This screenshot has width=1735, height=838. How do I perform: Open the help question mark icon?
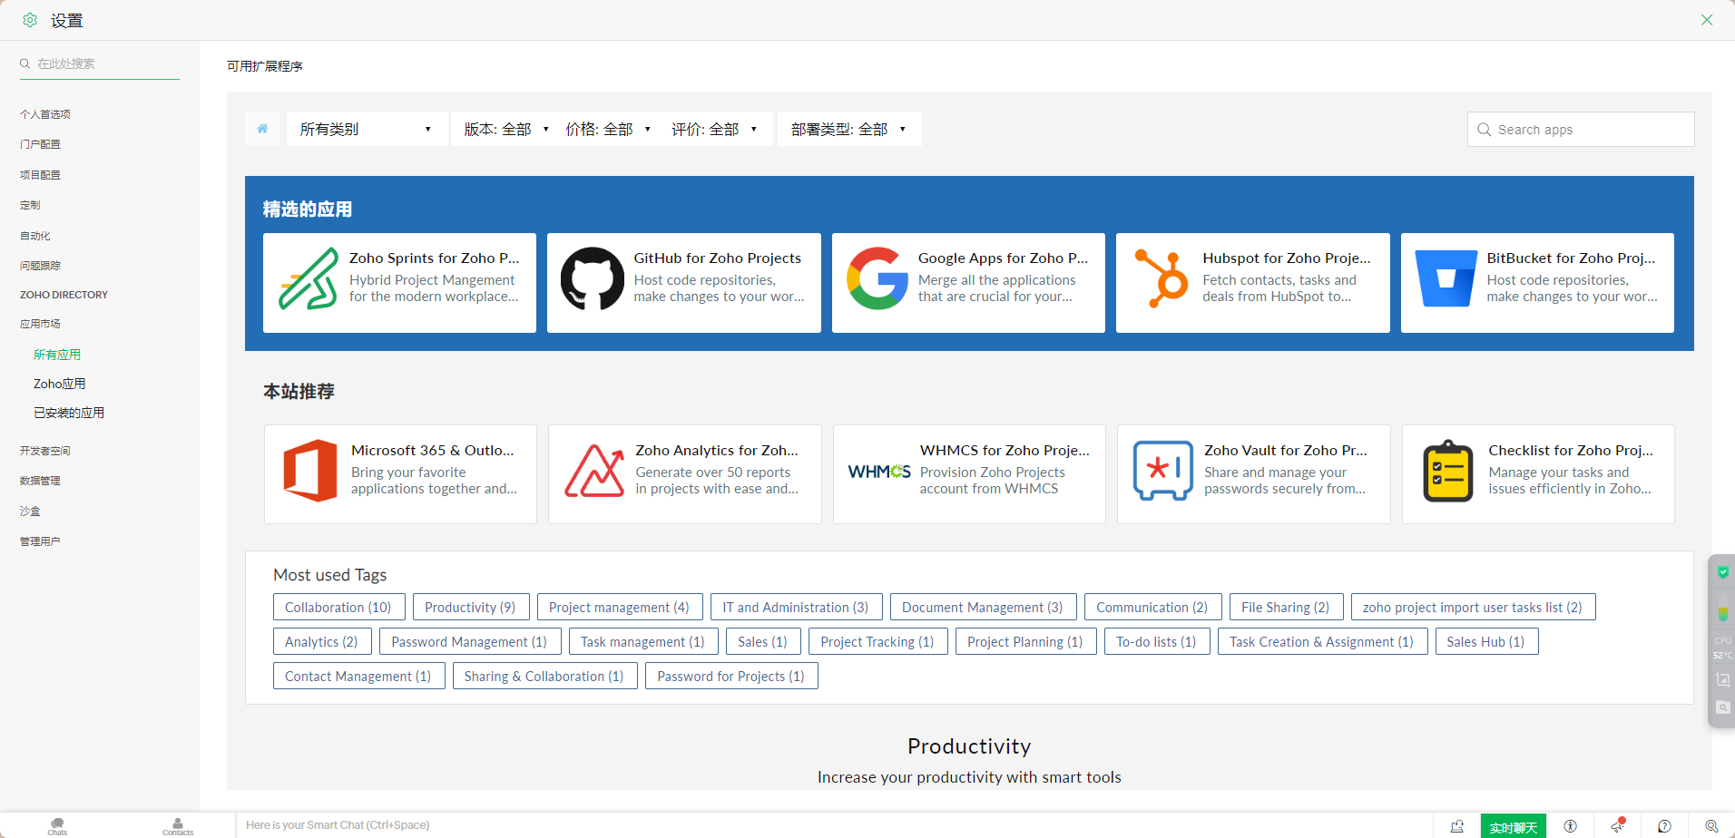1664,826
